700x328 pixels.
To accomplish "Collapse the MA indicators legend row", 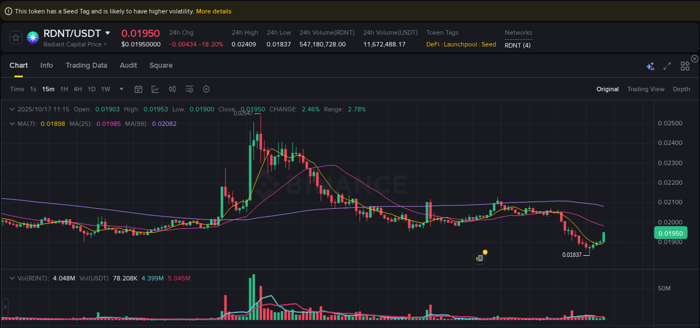I will [12, 123].
